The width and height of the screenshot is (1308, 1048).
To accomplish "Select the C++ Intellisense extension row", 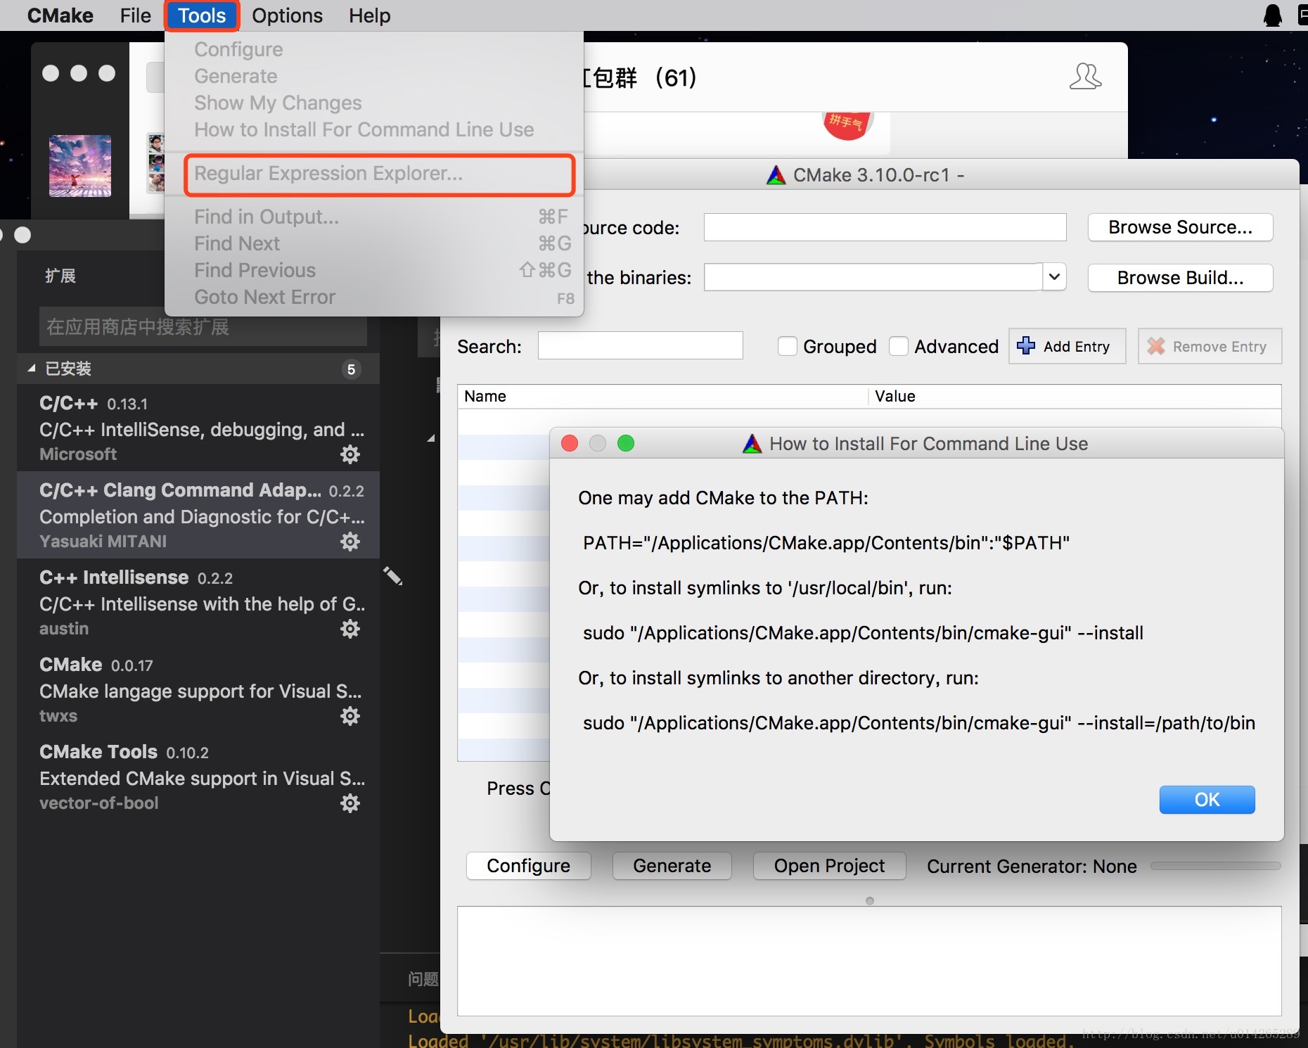I will (198, 602).
